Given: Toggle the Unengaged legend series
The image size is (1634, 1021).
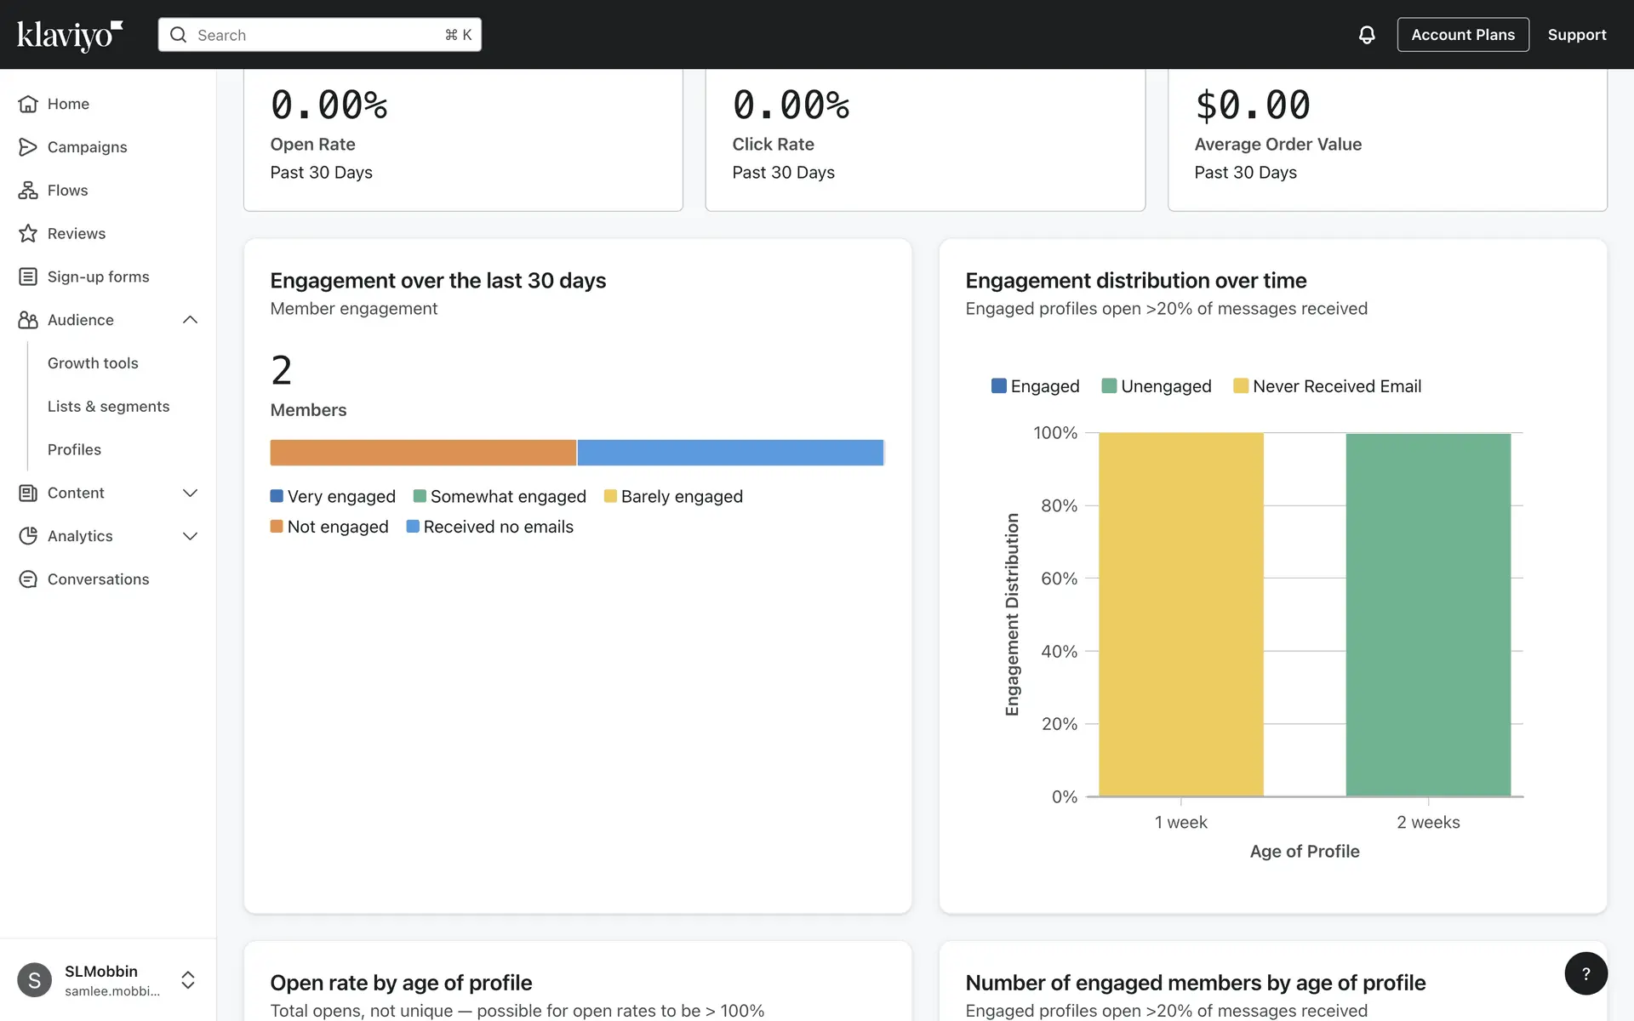Looking at the screenshot, I should click(x=1156, y=386).
